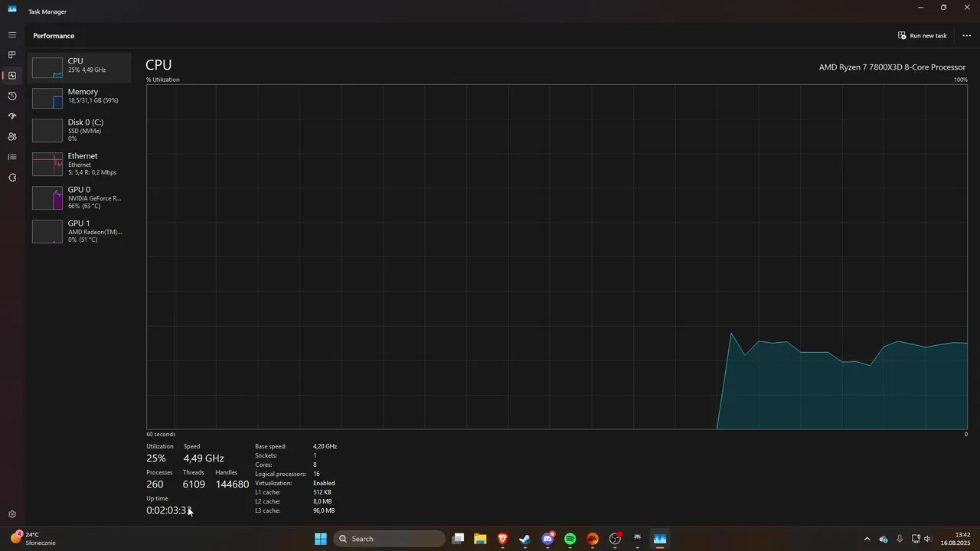Select the Ethernet performance entry
Viewport: 980px width, 551px height.
click(x=80, y=164)
